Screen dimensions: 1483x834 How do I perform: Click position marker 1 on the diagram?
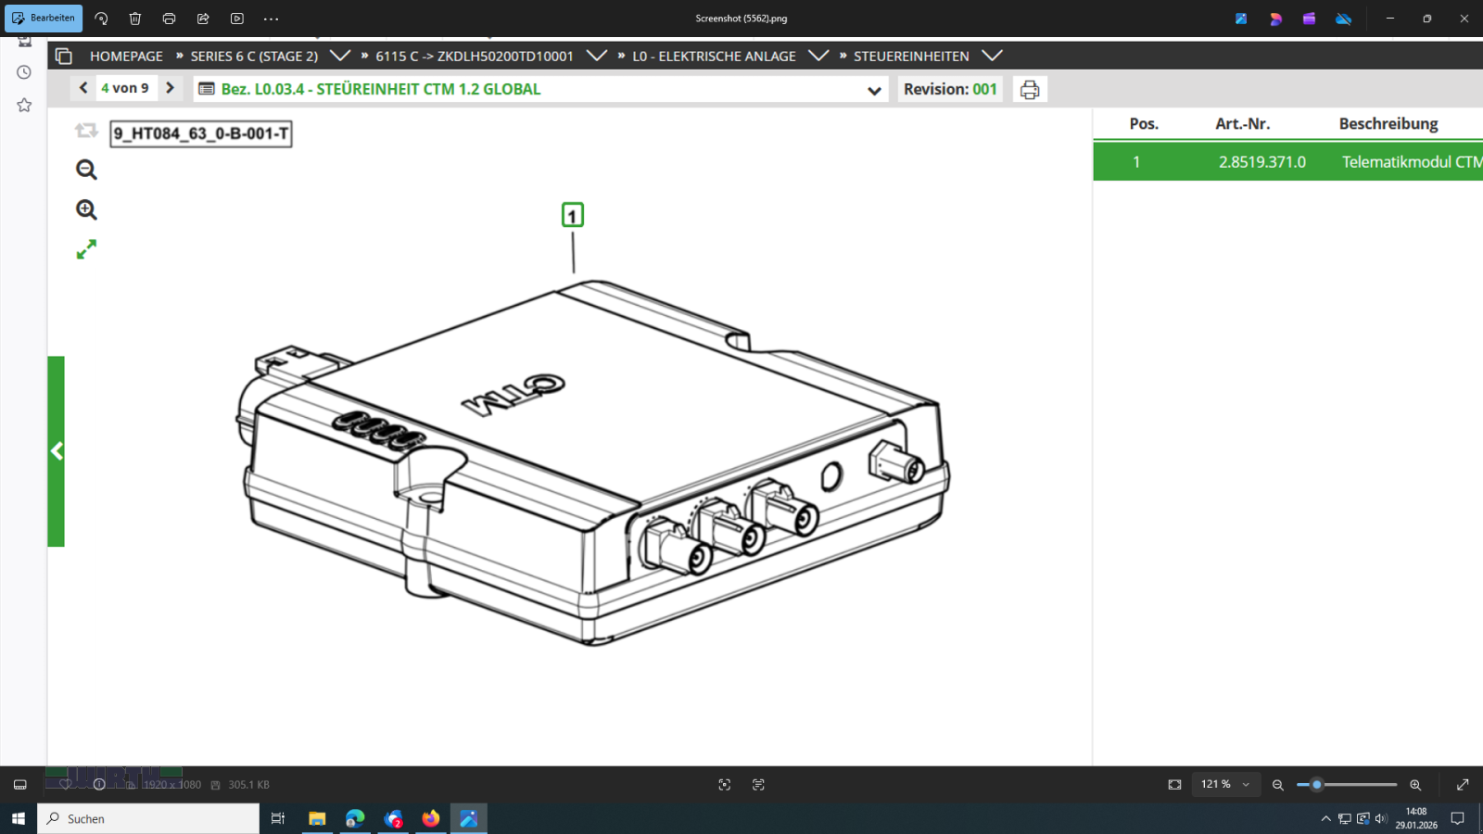[x=573, y=216]
